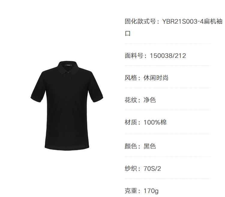Image resolution: width=225 pixels, height=197 pixels.
Task: Click the 休闲时尚 style value
Action: click(x=156, y=78)
